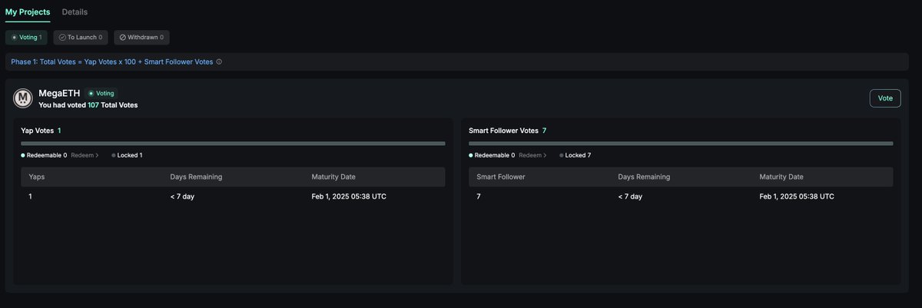Select the My Projects tab
Viewport: 922px width, 308px height.
pyautogui.click(x=28, y=12)
